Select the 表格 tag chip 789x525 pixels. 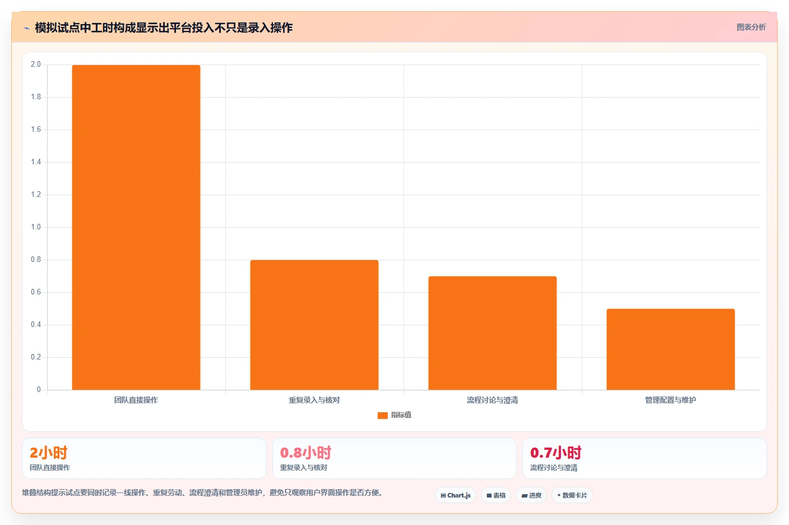tap(496, 495)
